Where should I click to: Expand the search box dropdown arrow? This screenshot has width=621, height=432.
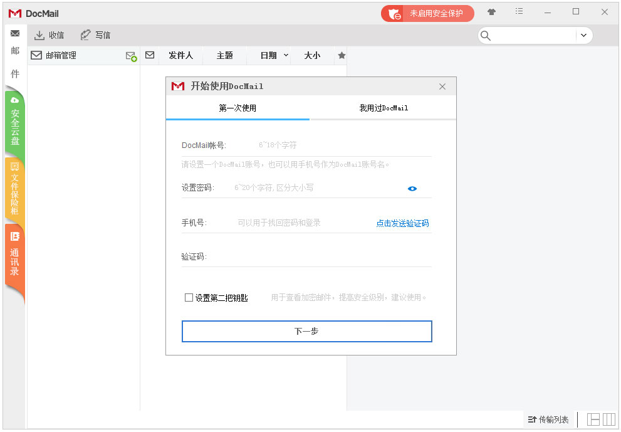pos(584,36)
